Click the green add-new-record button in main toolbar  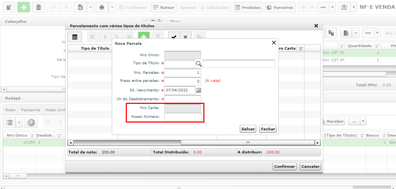point(24,7)
